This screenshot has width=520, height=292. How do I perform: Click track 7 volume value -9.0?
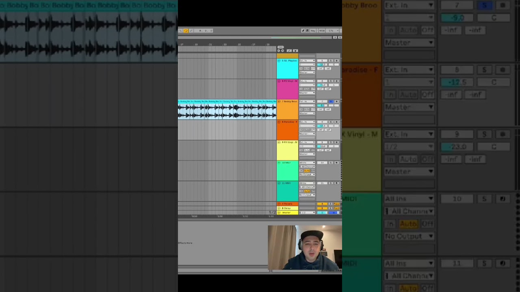[322, 105]
